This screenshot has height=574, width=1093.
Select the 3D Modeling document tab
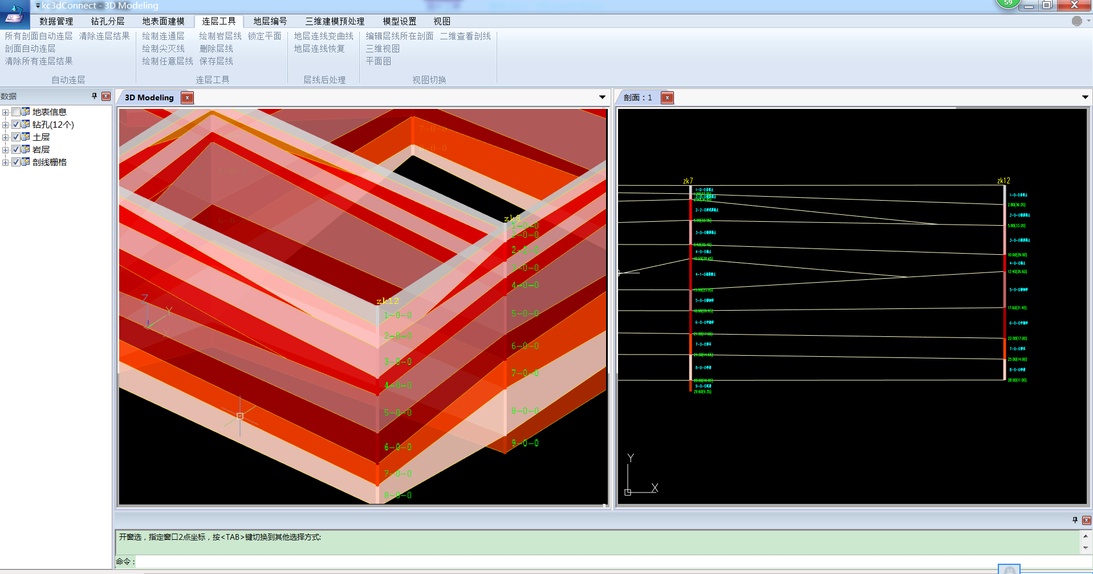click(x=149, y=97)
